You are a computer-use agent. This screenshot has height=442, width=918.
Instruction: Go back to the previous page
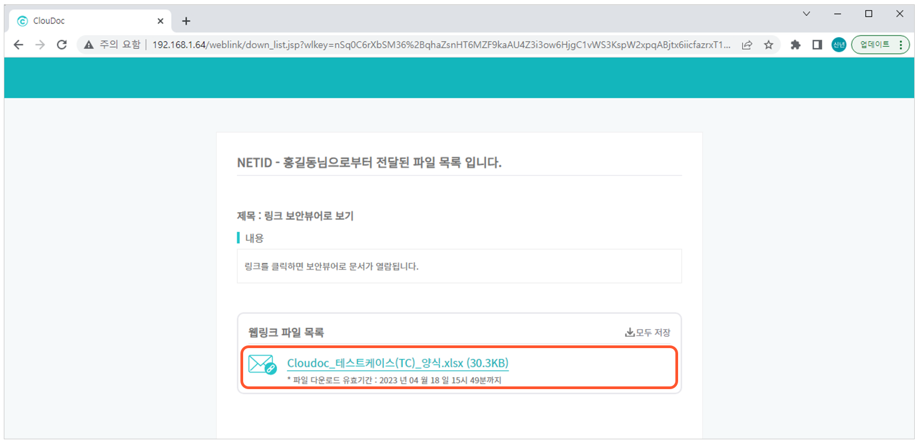point(18,45)
